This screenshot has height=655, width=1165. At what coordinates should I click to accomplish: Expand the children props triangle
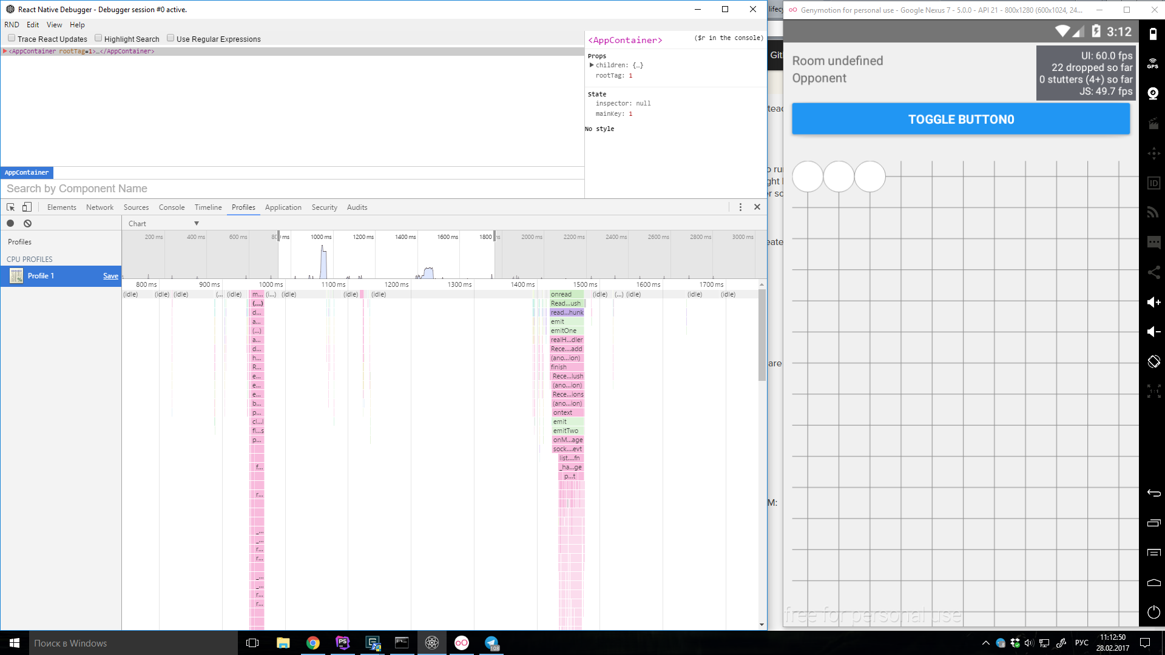592,65
